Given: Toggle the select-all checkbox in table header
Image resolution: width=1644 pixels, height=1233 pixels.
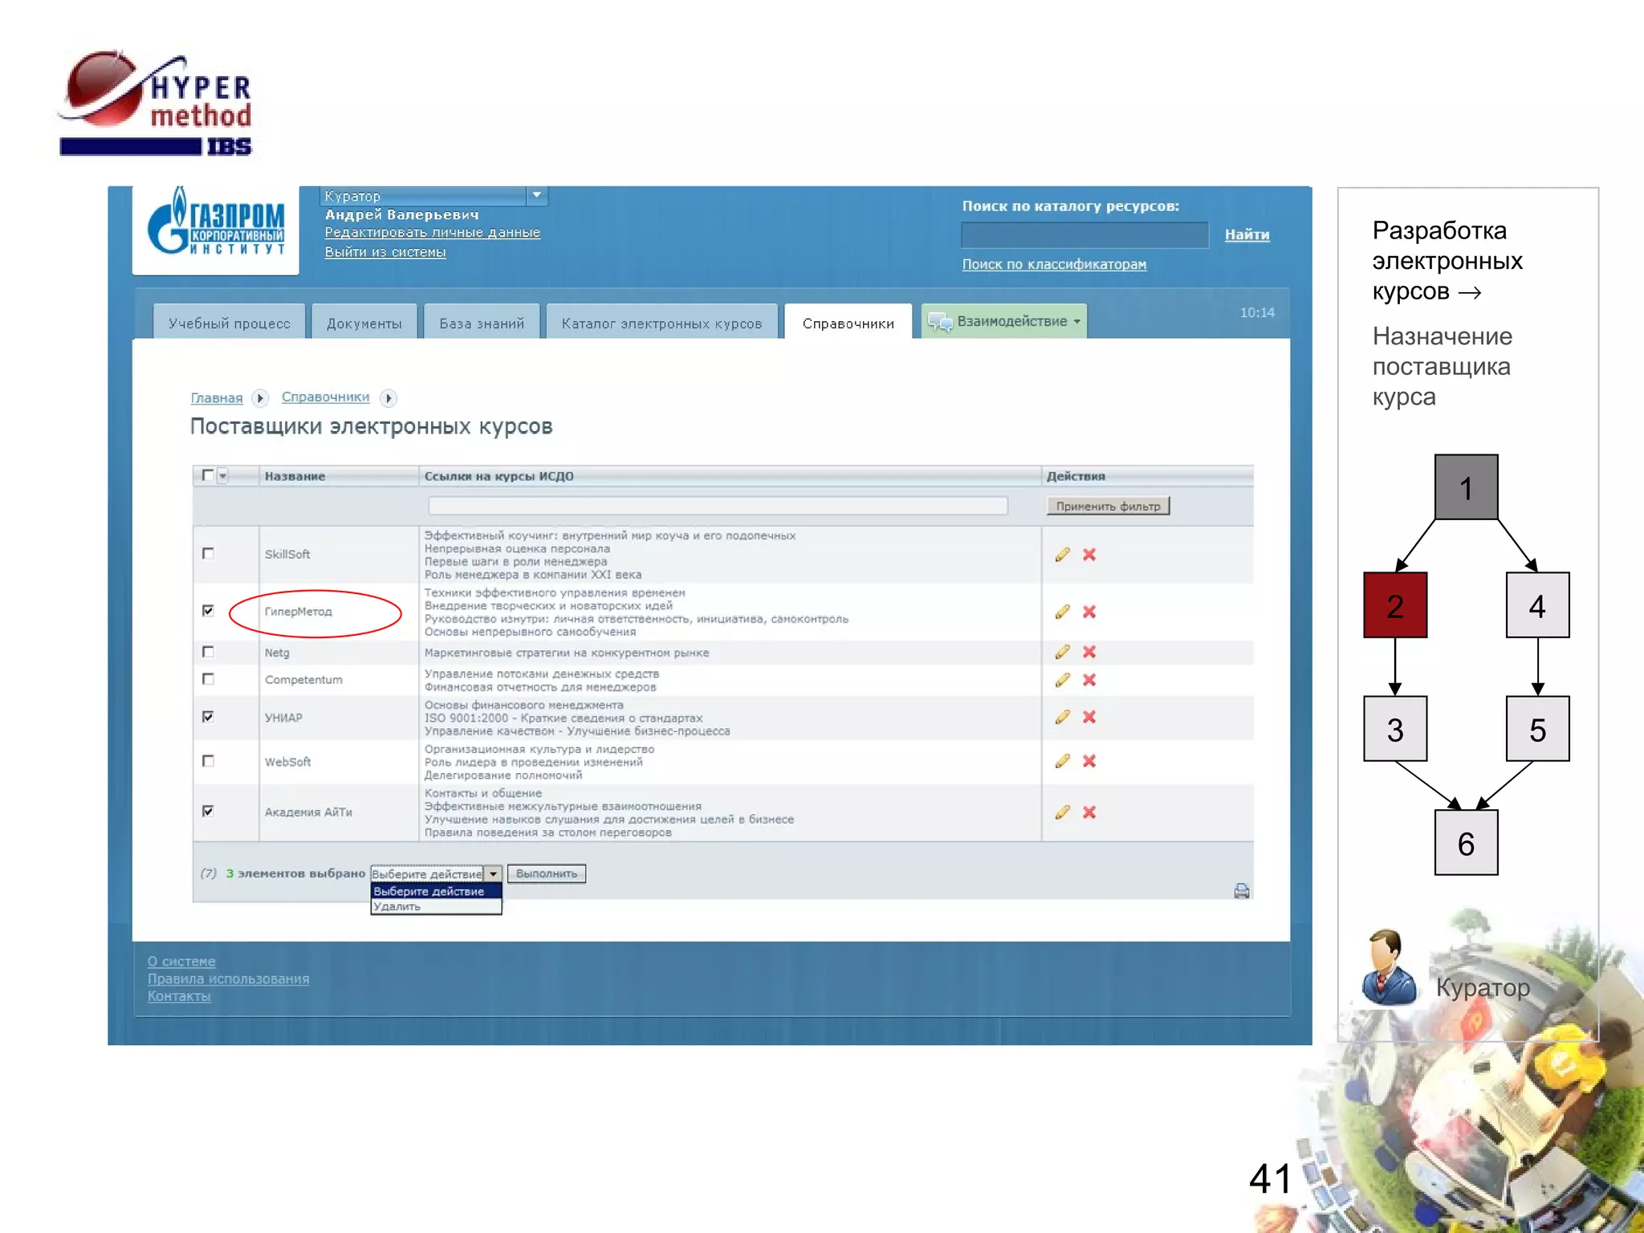Looking at the screenshot, I should pyautogui.click(x=208, y=475).
